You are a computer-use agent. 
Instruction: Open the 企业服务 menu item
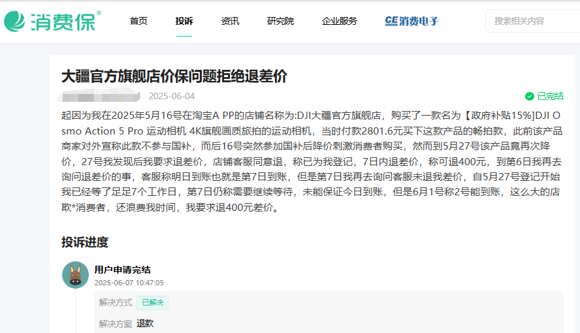pos(340,21)
